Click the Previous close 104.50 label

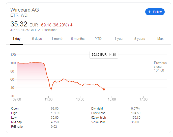160,66
